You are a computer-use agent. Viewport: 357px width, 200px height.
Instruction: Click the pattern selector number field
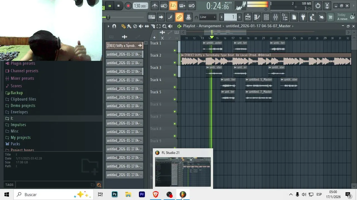231,17
